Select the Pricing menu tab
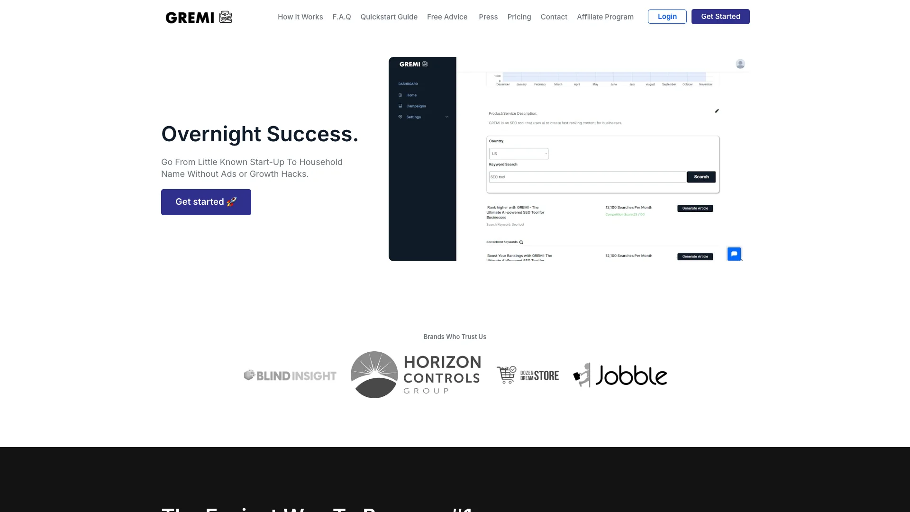Image resolution: width=910 pixels, height=512 pixels. [x=519, y=17]
